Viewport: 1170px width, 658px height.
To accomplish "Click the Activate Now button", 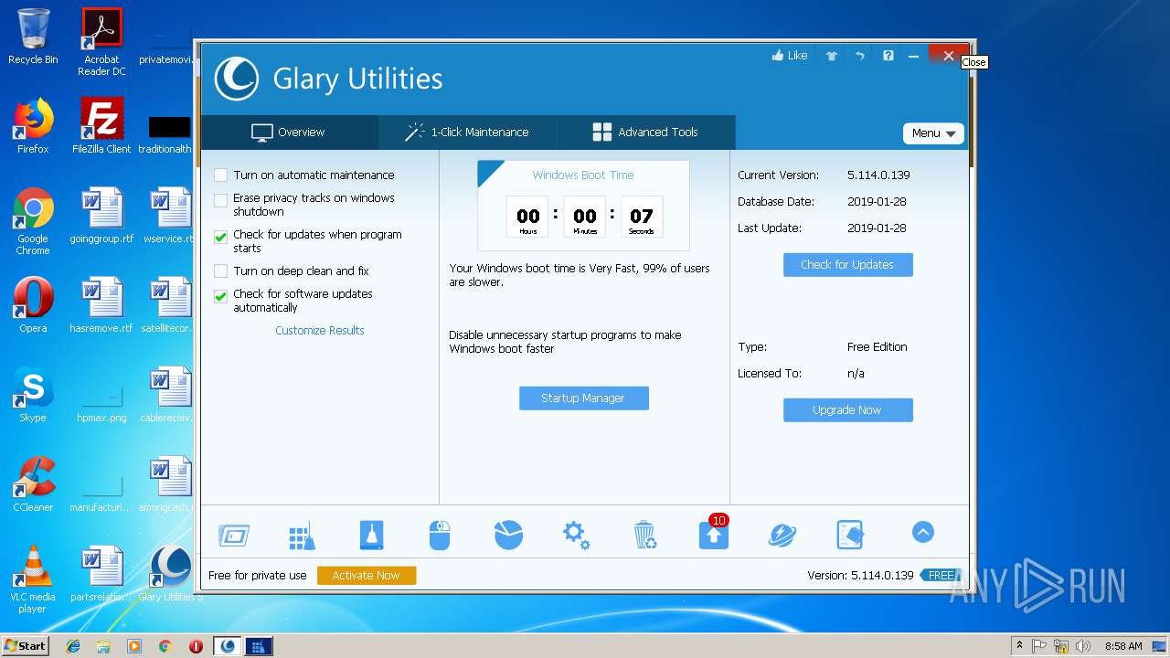I will coord(367,576).
